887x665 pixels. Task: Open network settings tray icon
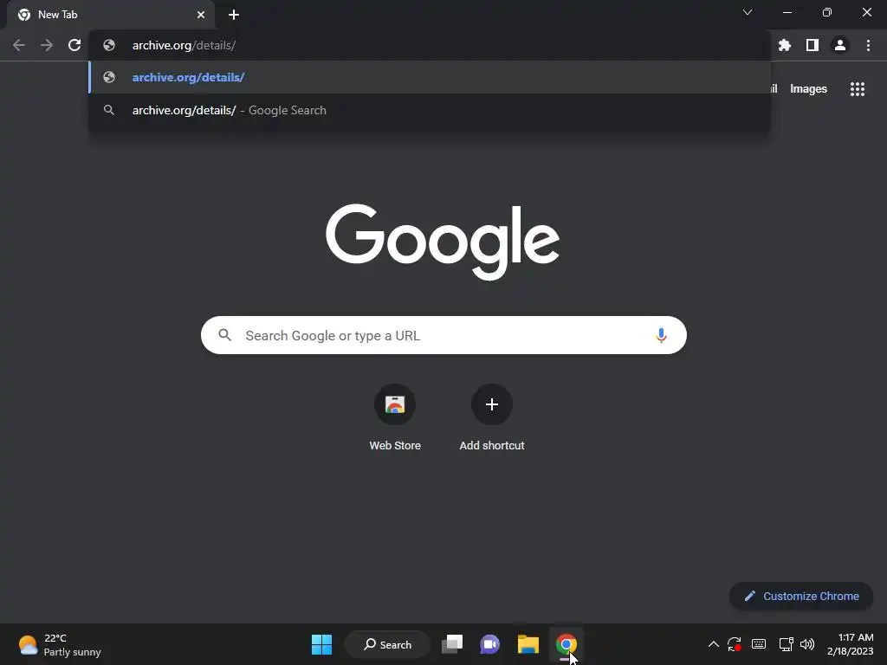click(786, 644)
